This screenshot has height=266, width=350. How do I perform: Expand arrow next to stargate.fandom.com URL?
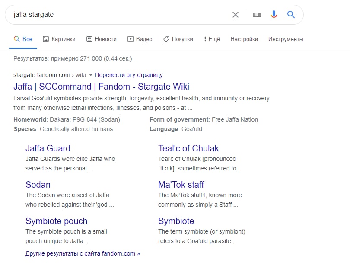click(x=91, y=75)
